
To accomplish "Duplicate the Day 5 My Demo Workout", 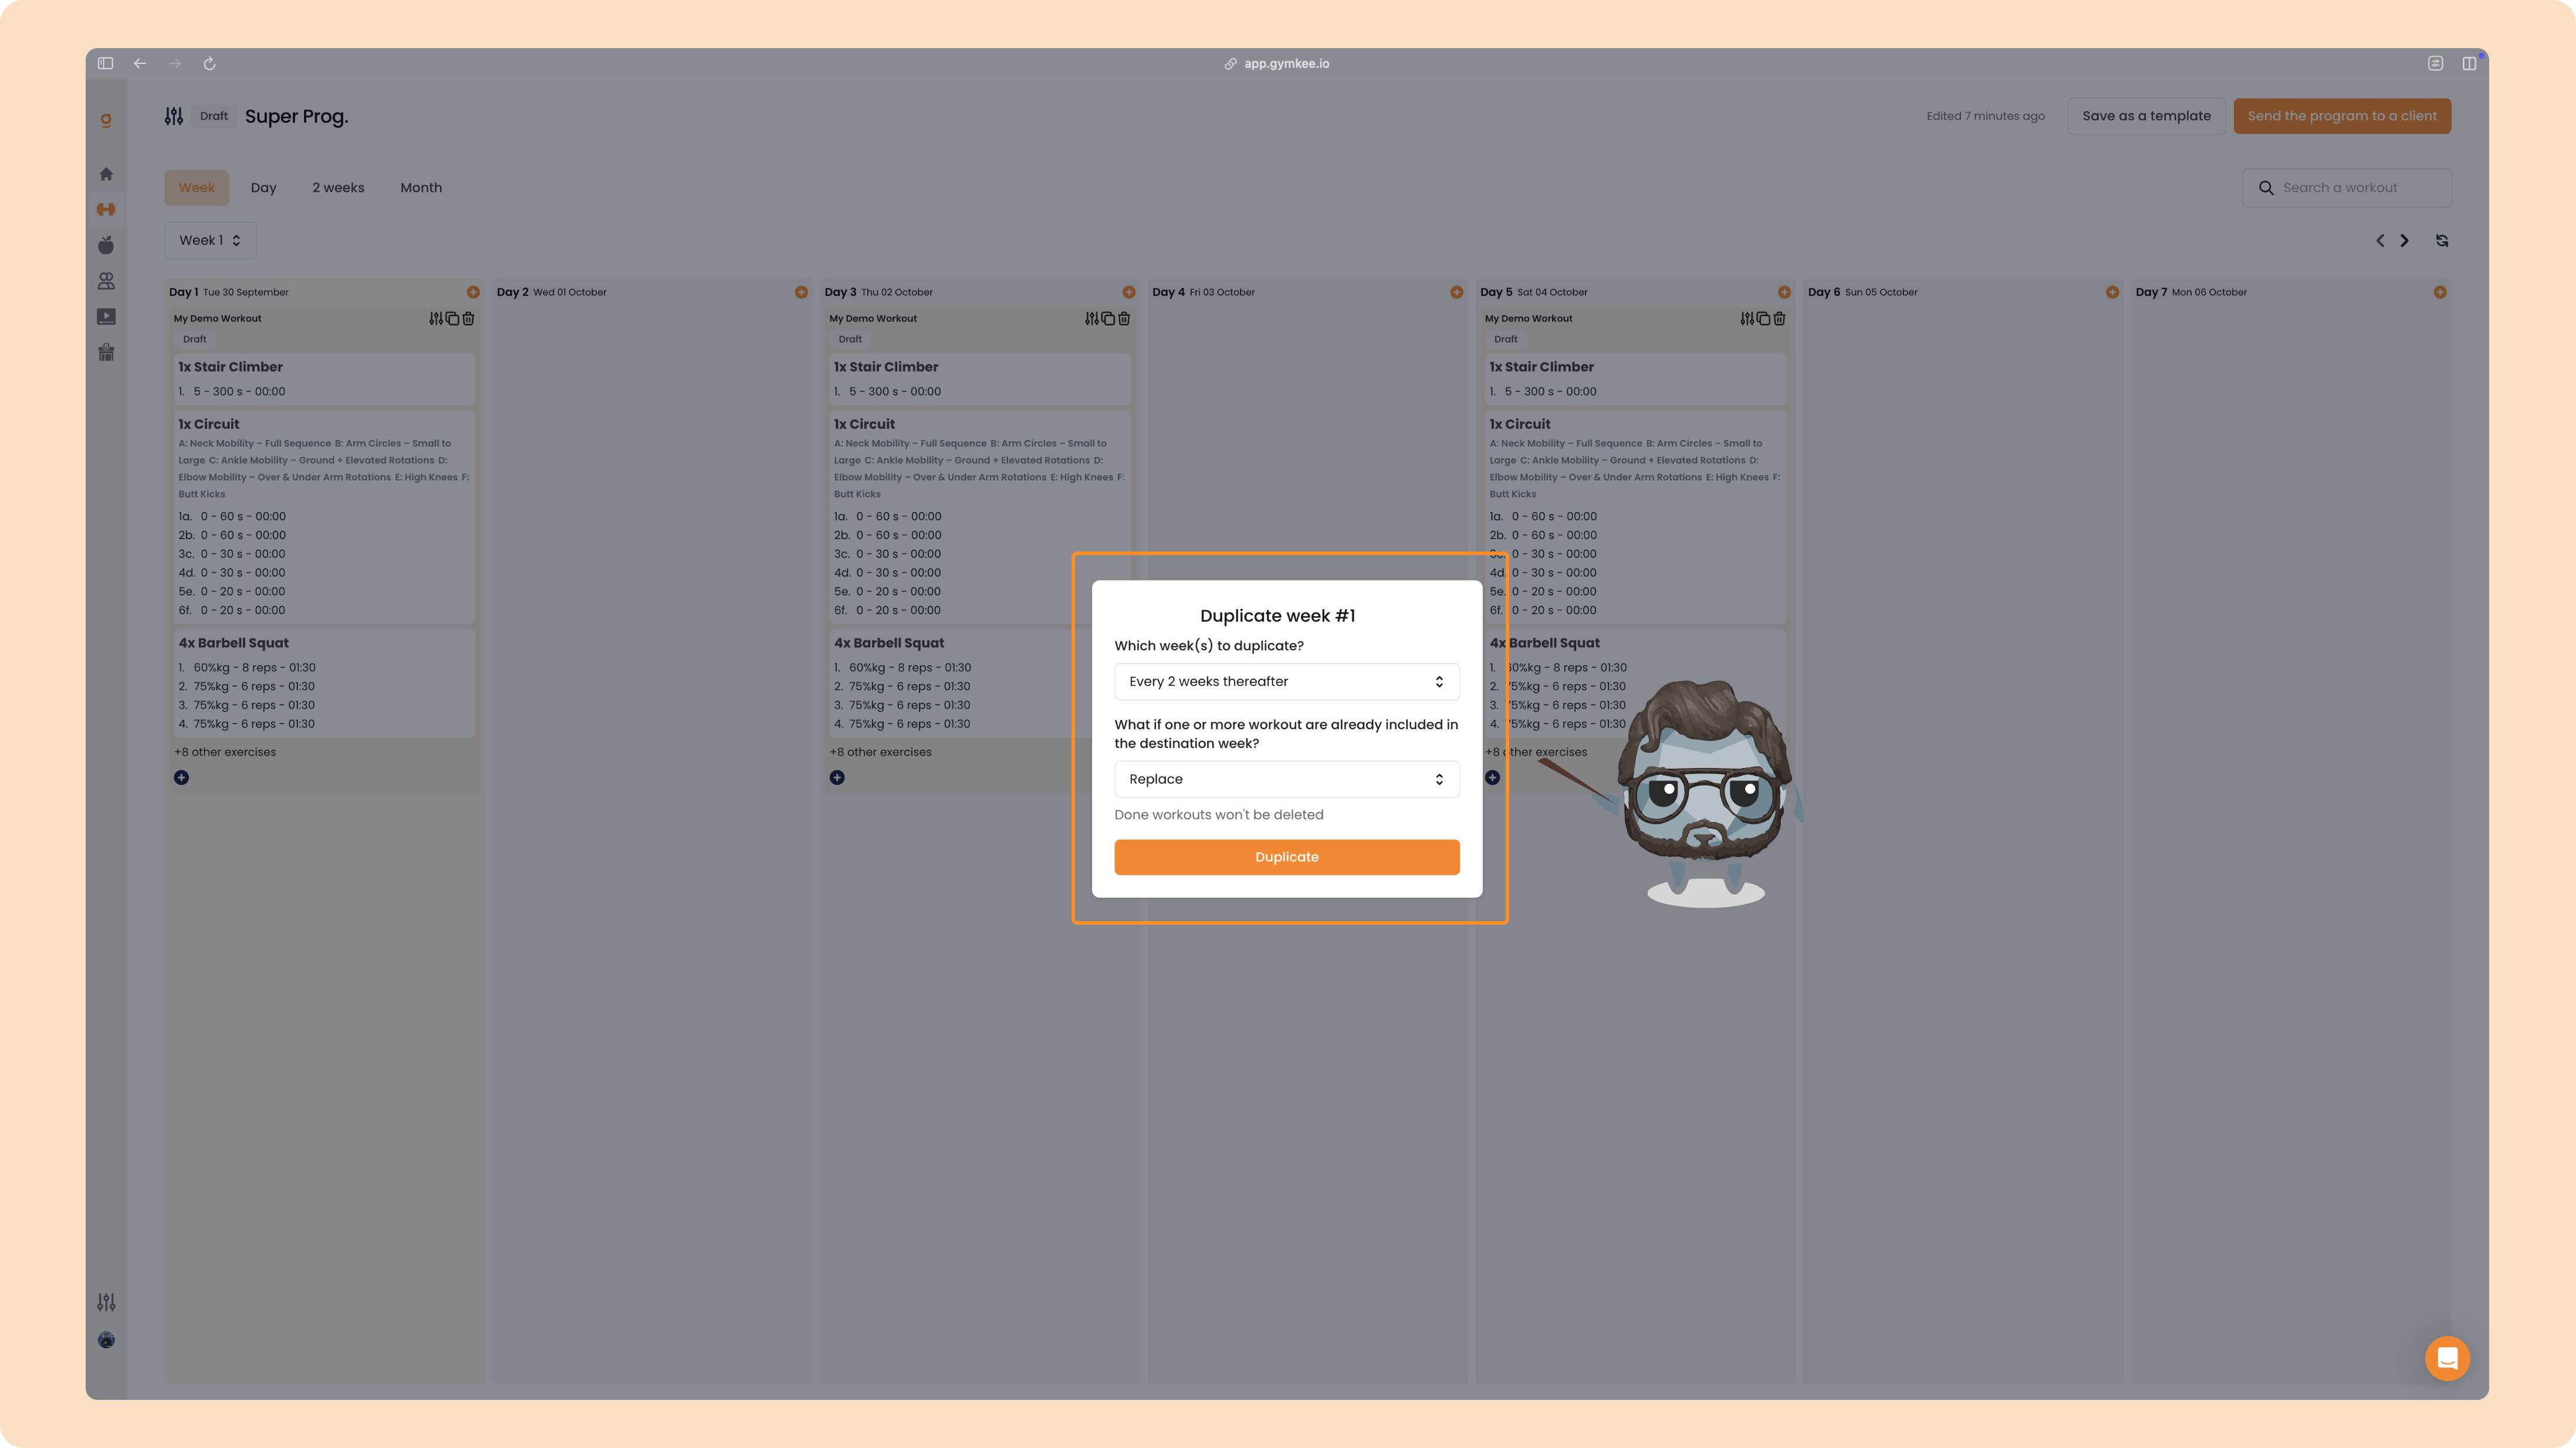I will (x=1763, y=318).
